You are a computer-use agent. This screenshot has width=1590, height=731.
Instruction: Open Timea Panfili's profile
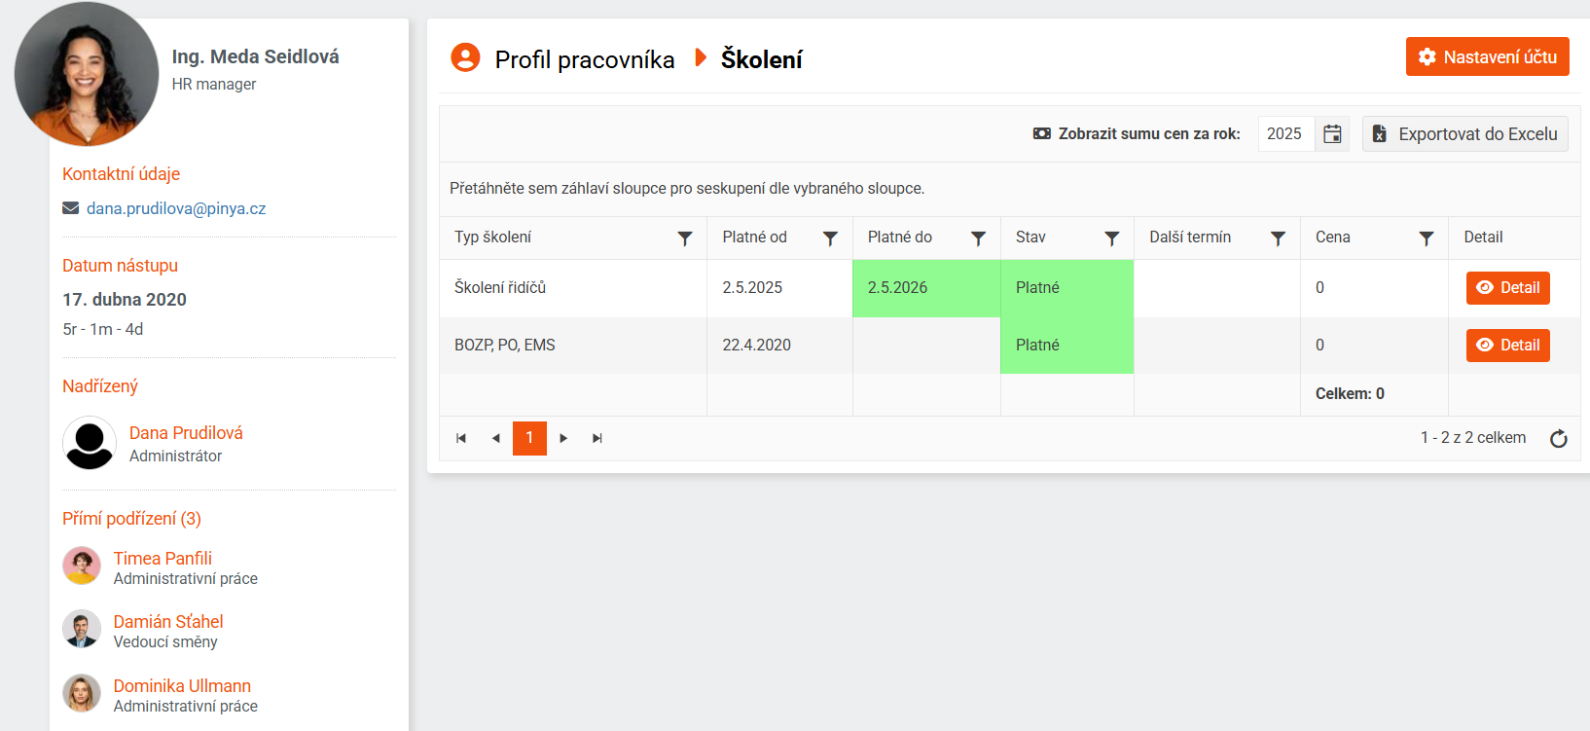163,558
